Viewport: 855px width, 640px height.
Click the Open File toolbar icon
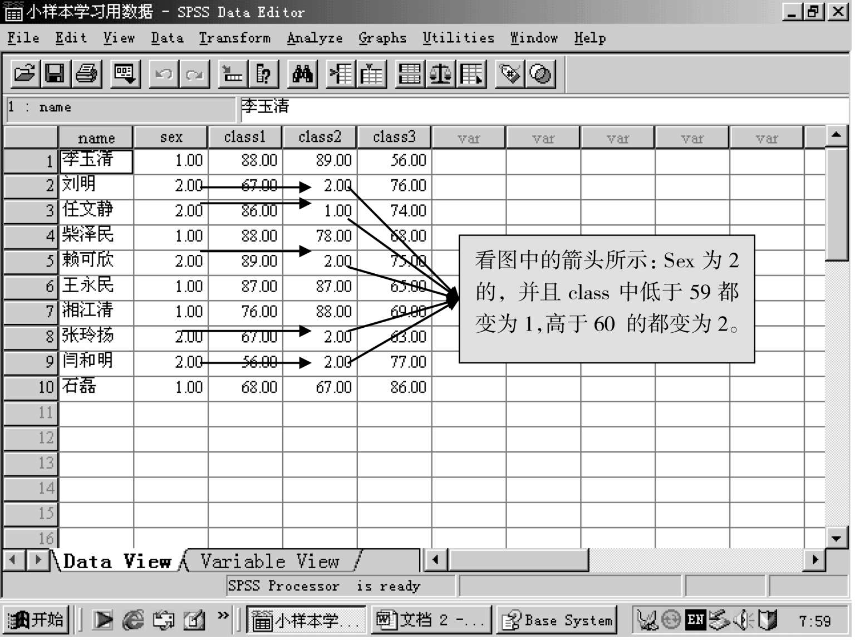click(x=25, y=74)
